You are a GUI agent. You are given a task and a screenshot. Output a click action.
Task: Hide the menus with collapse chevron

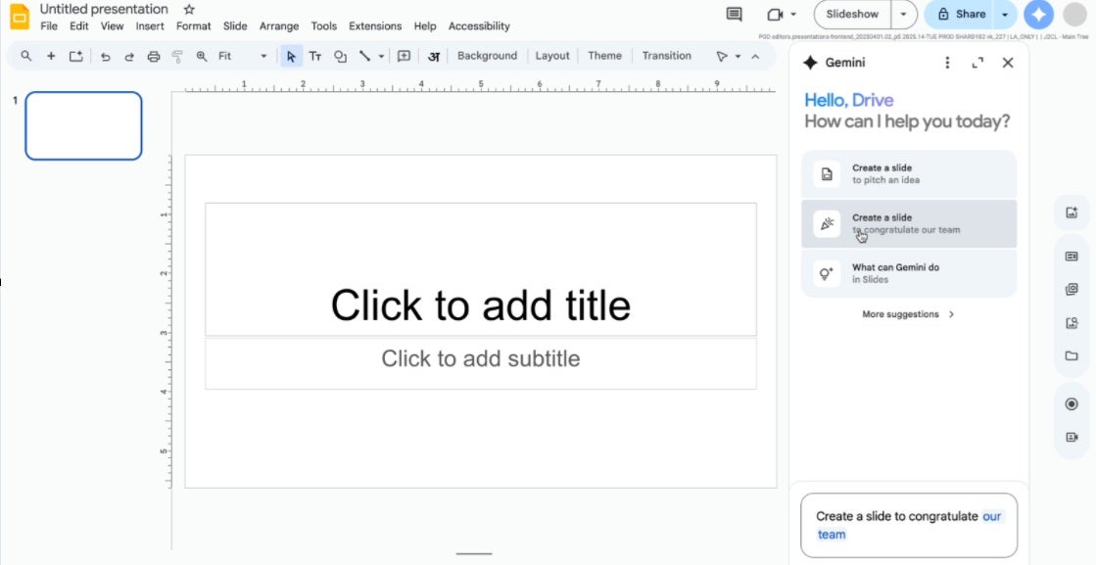tap(755, 57)
